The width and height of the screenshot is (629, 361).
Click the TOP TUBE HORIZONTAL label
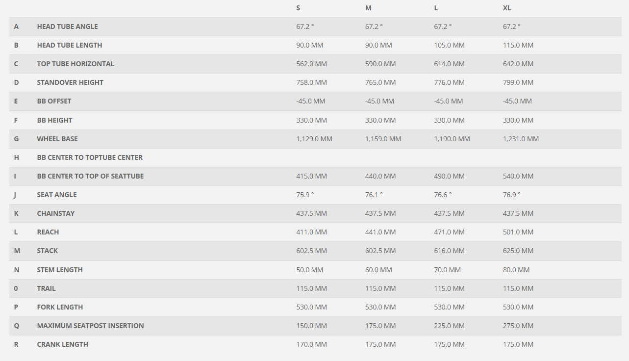point(75,64)
